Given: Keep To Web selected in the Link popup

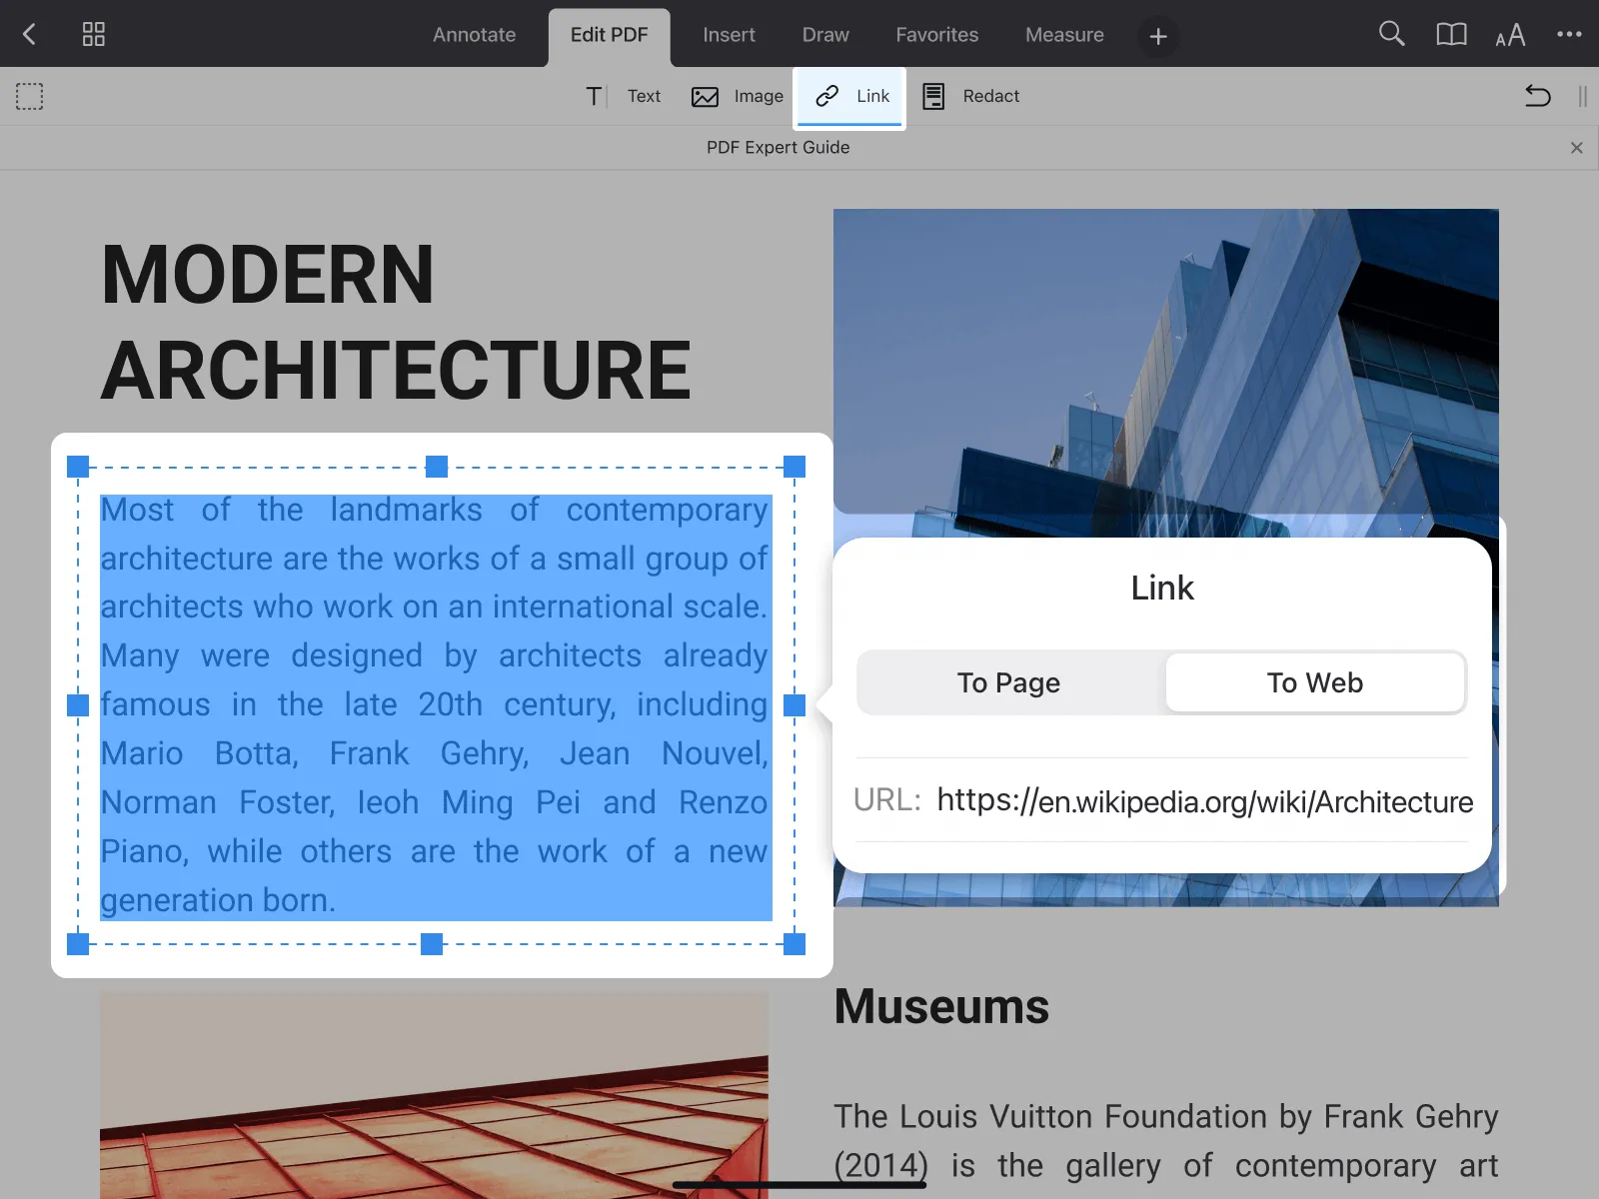Looking at the screenshot, I should (x=1314, y=682).
